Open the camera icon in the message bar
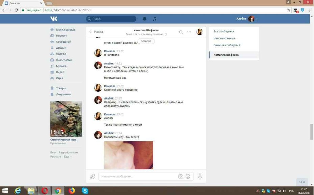 180,176
